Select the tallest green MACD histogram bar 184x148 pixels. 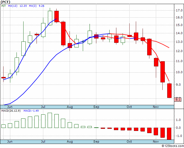coord(50,120)
